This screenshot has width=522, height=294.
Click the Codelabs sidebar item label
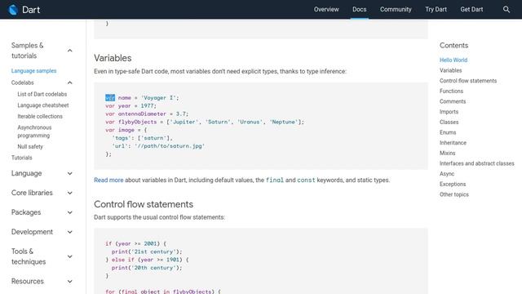22,82
